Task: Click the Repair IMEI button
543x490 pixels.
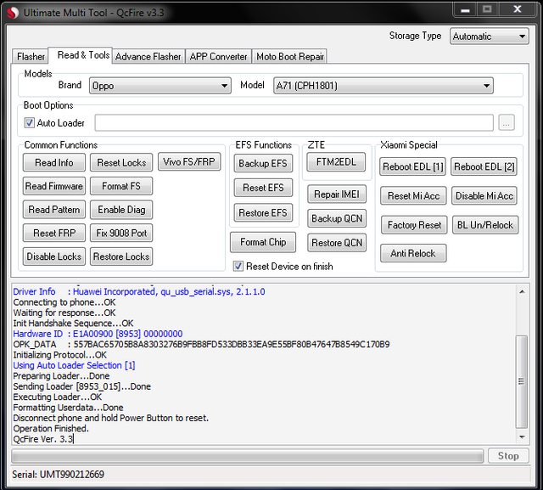Action: [x=337, y=194]
